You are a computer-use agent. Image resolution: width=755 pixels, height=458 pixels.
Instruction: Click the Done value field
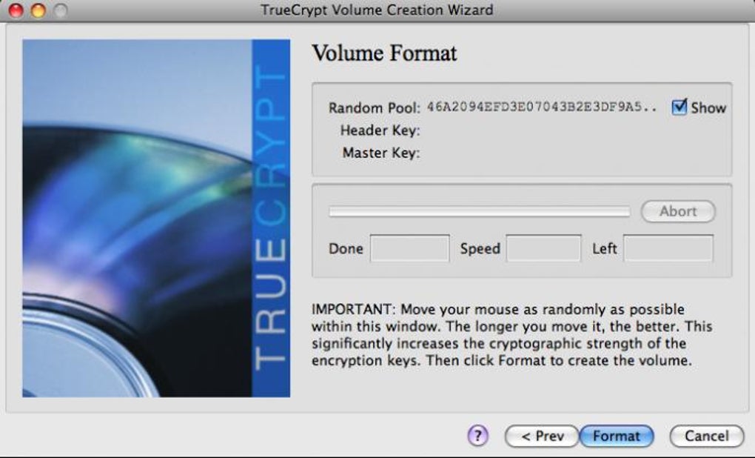[410, 248]
